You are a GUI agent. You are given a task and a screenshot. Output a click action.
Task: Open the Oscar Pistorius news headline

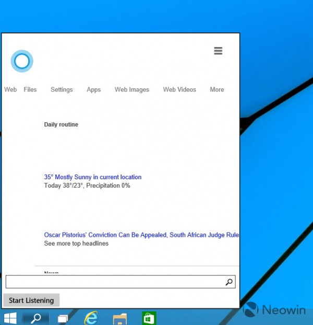click(x=141, y=235)
